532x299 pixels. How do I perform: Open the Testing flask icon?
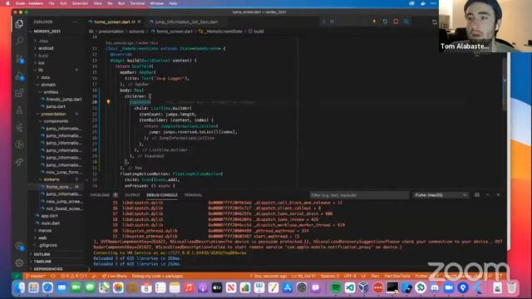[19, 110]
